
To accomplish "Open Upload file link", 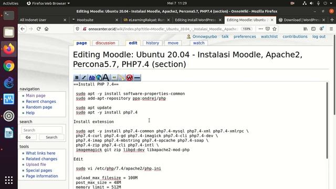I will (36, 164).
